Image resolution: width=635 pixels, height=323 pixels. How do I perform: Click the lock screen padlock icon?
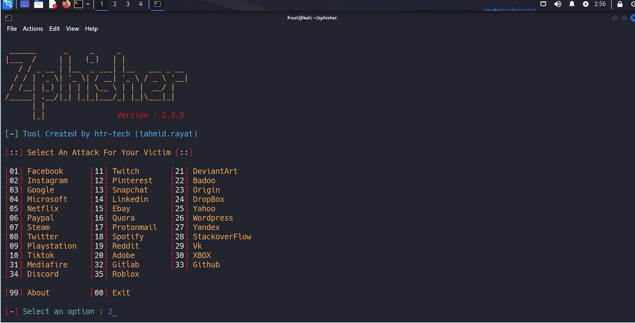(620, 4)
